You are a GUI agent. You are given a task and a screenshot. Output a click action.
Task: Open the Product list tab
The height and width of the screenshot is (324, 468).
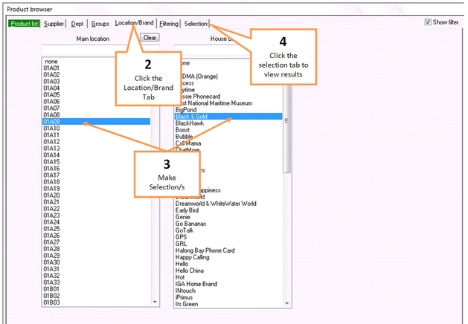24,24
